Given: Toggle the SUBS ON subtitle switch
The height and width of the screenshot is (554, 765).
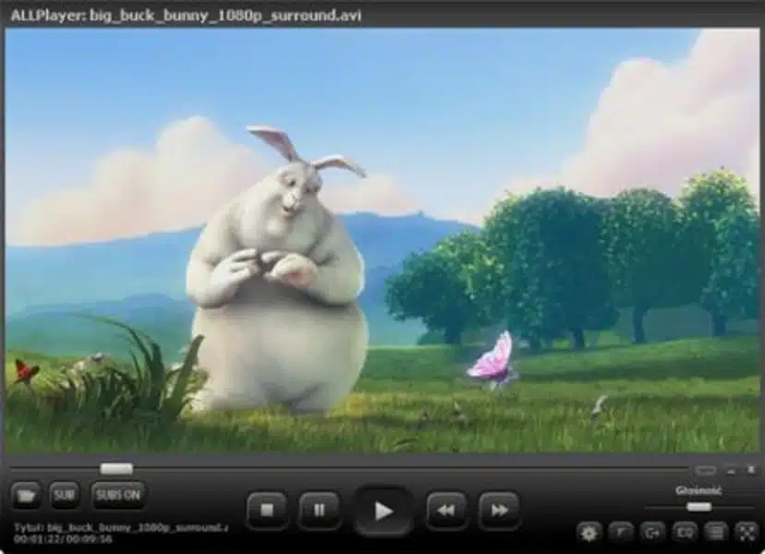Looking at the screenshot, I should tap(117, 496).
